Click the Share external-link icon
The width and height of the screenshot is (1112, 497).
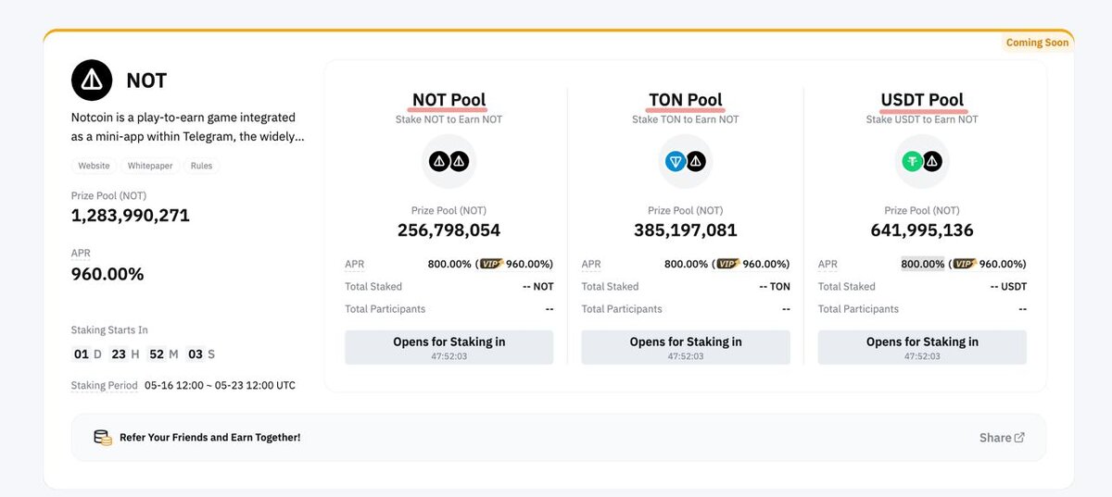pyautogui.click(x=1019, y=438)
